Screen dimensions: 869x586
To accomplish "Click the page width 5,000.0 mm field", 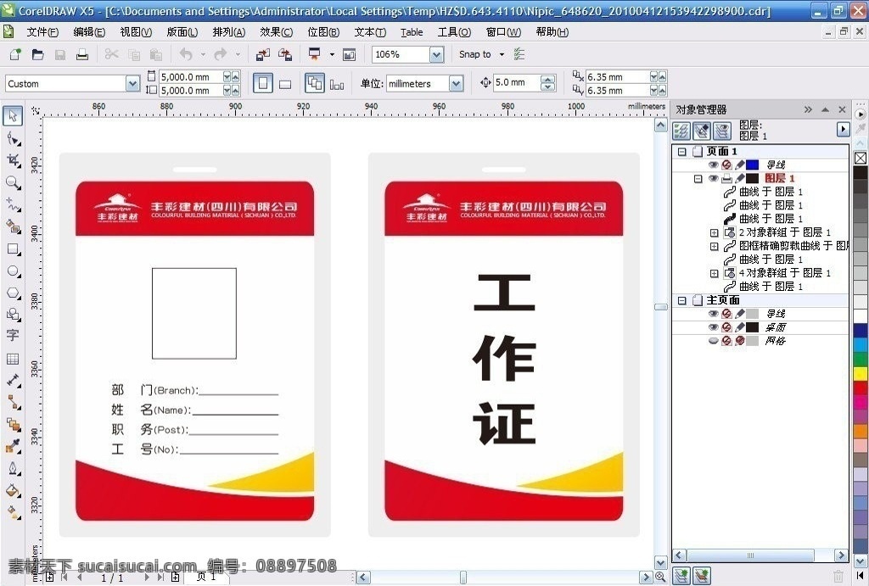I will point(190,77).
